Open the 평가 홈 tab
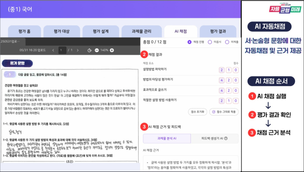The image size is (304, 172). [24, 31]
